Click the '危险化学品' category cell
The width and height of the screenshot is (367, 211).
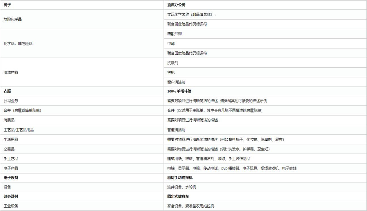82,19
